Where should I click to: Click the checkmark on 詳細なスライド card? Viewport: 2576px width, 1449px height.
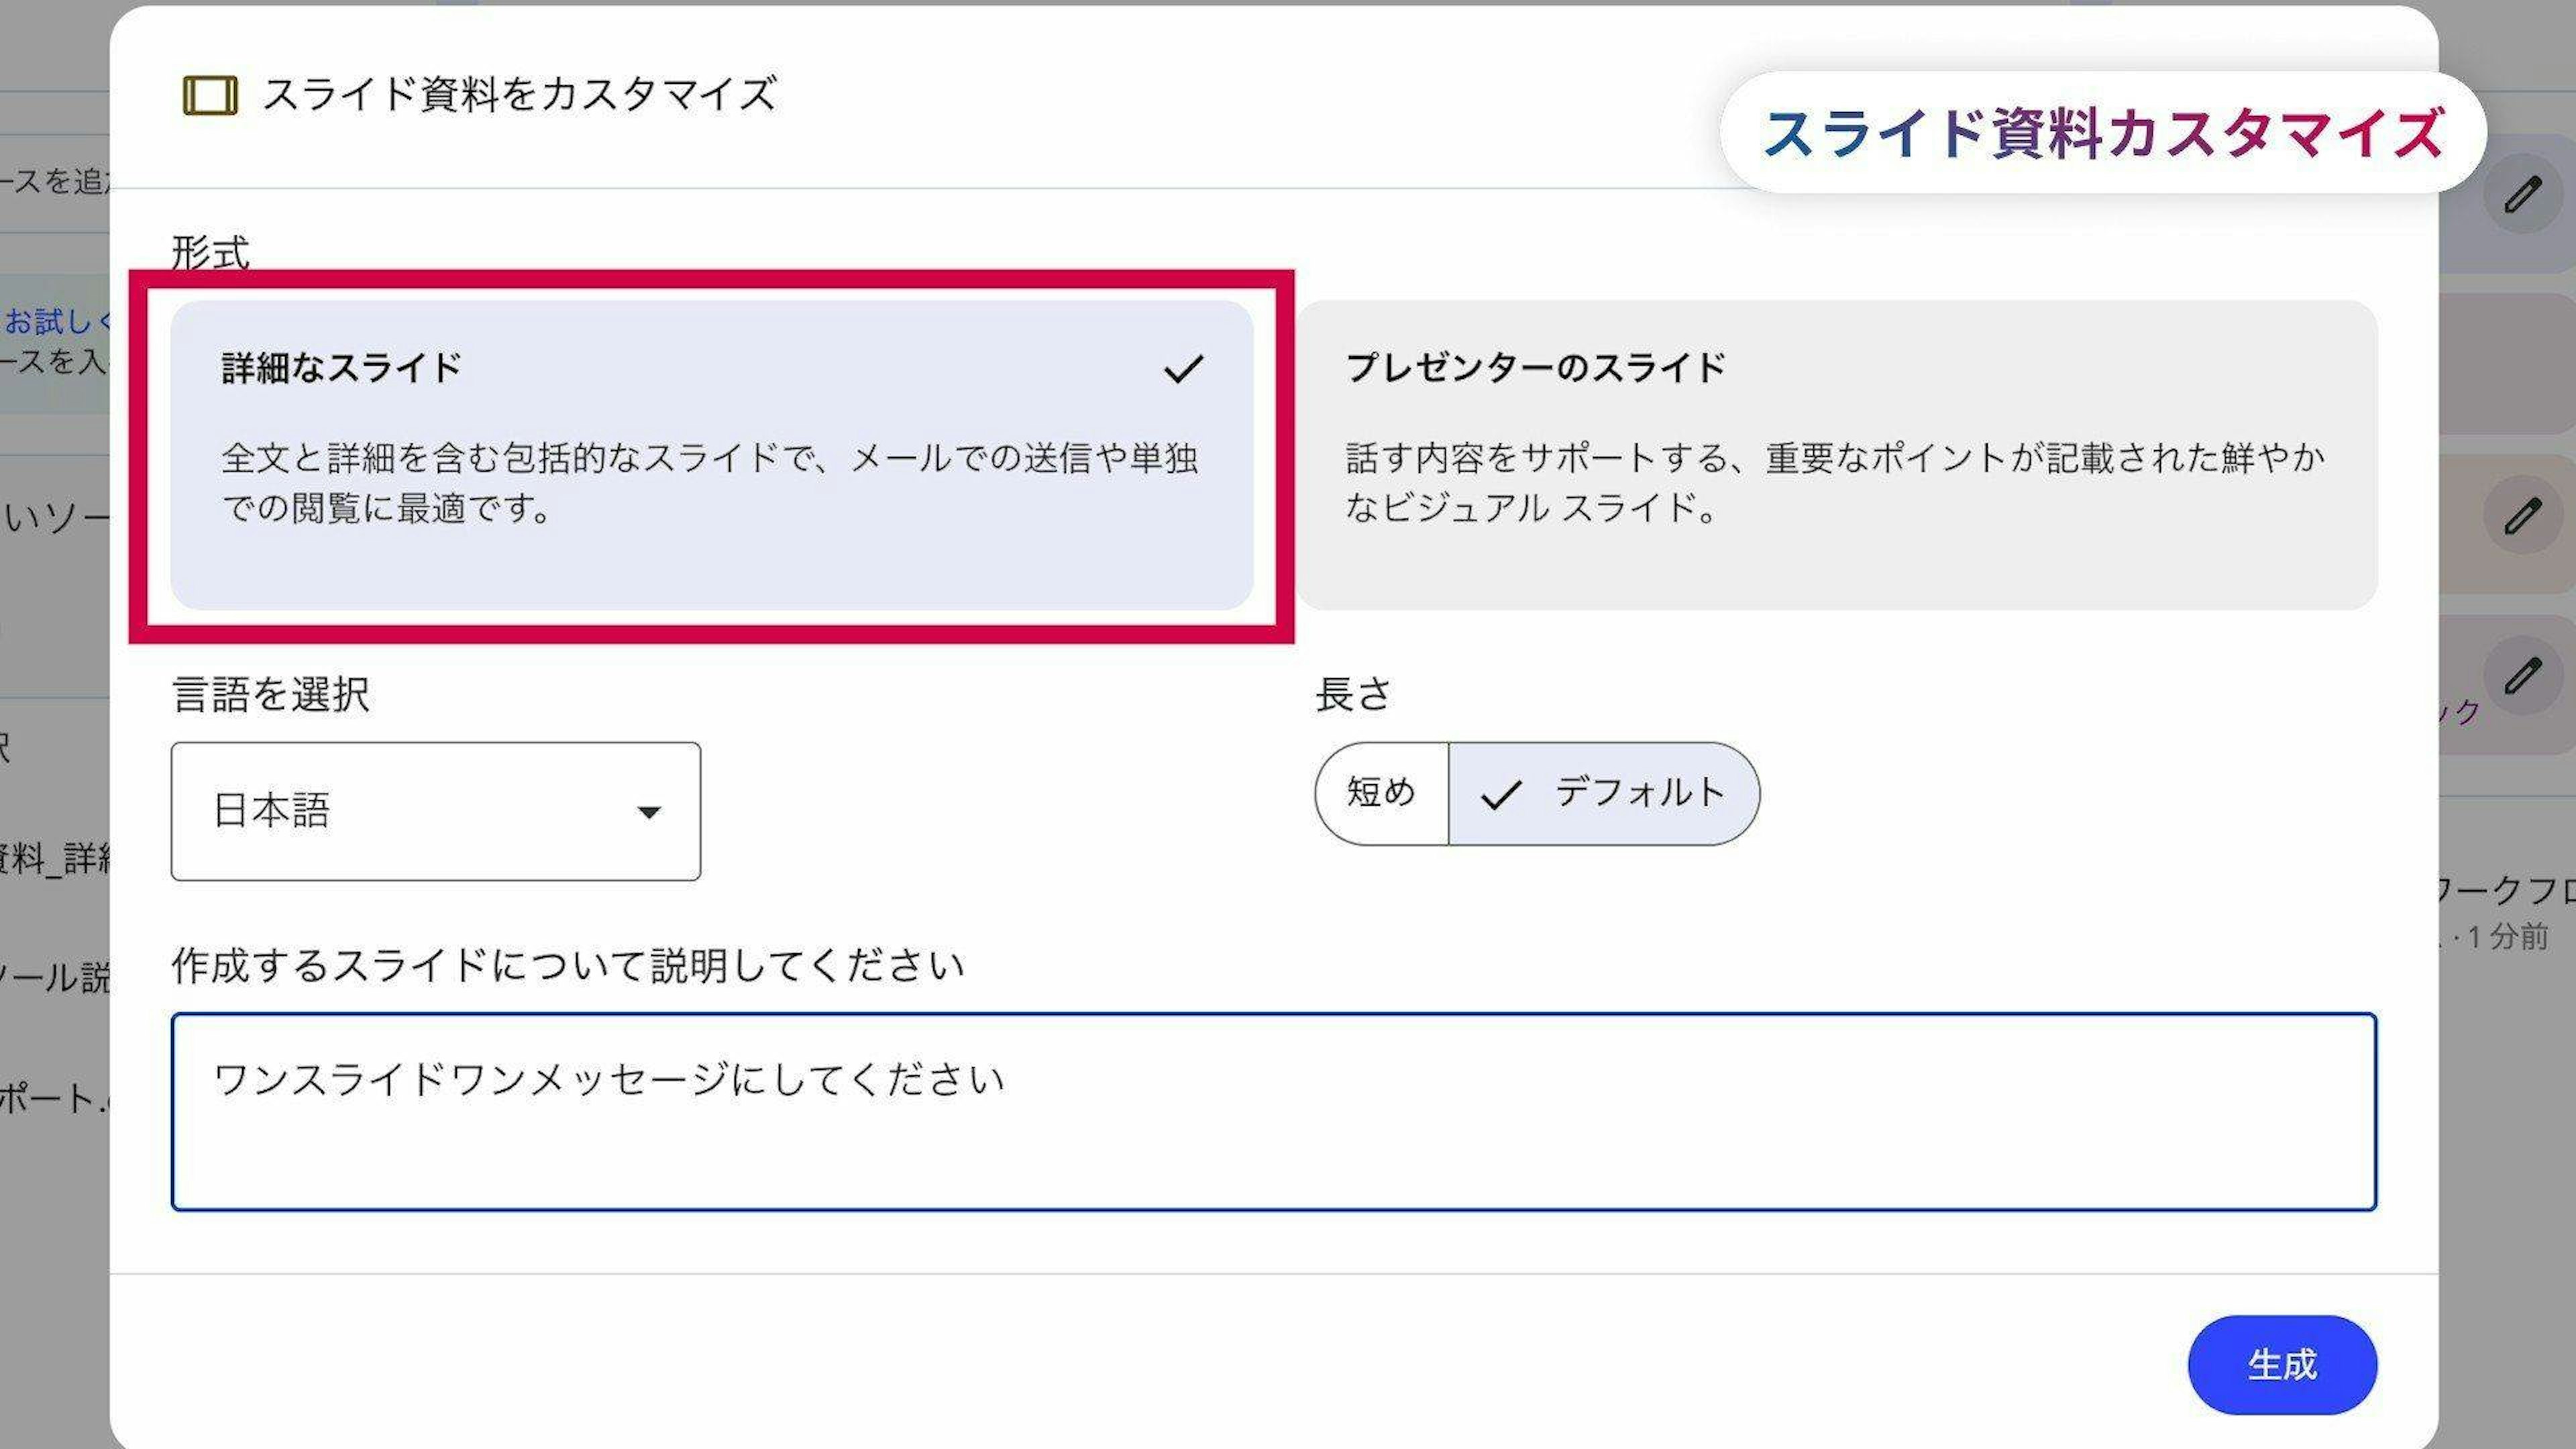point(1183,369)
